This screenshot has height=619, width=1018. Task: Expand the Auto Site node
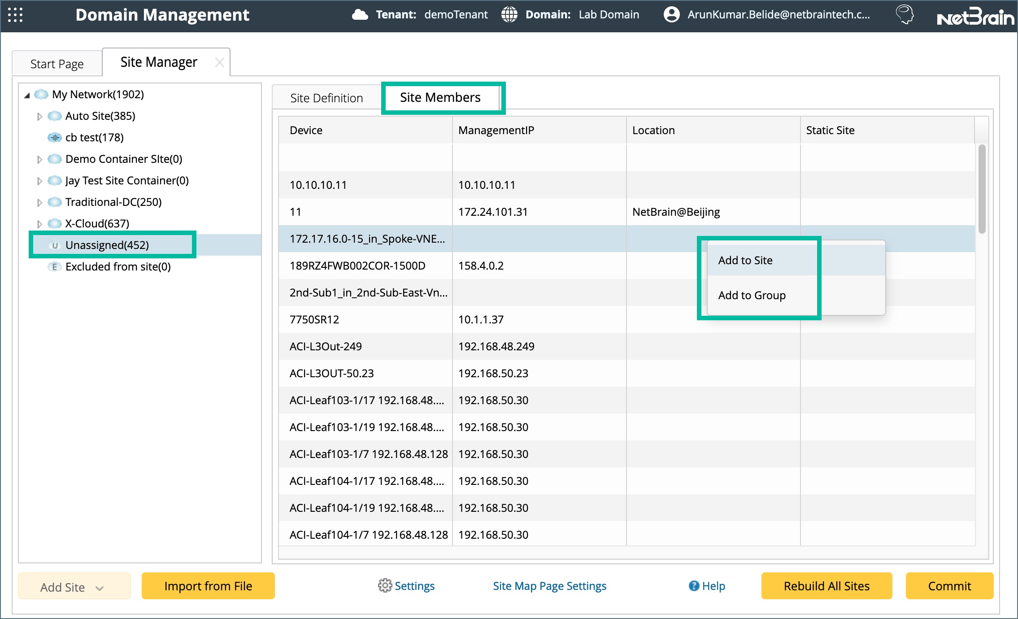(x=39, y=117)
